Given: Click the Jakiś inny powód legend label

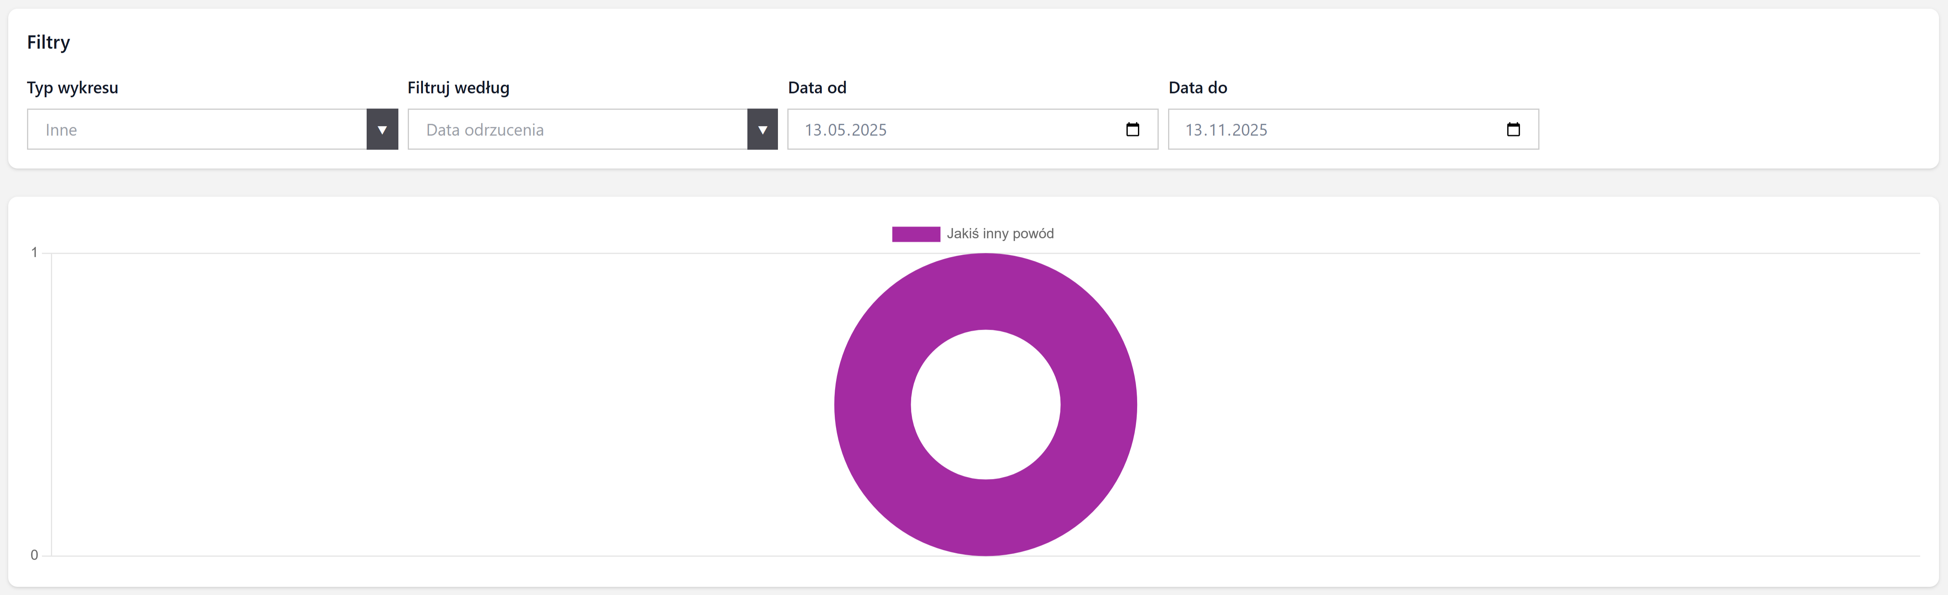Looking at the screenshot, I should coord(1000,233).
